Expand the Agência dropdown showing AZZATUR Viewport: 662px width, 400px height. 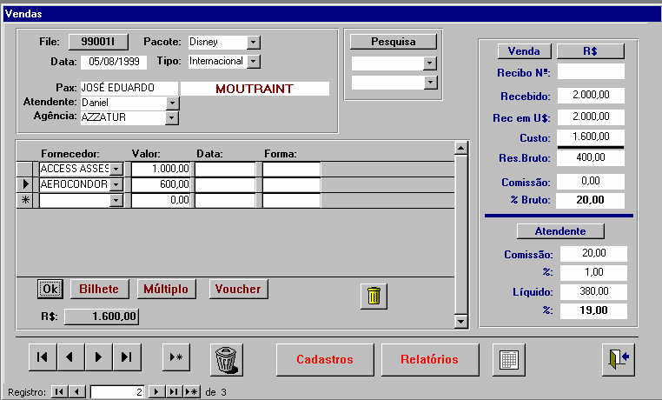click(171, 117)
